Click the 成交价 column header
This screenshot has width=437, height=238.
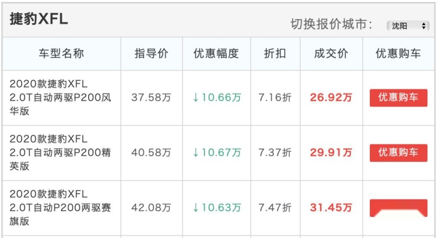coord(331,53)
